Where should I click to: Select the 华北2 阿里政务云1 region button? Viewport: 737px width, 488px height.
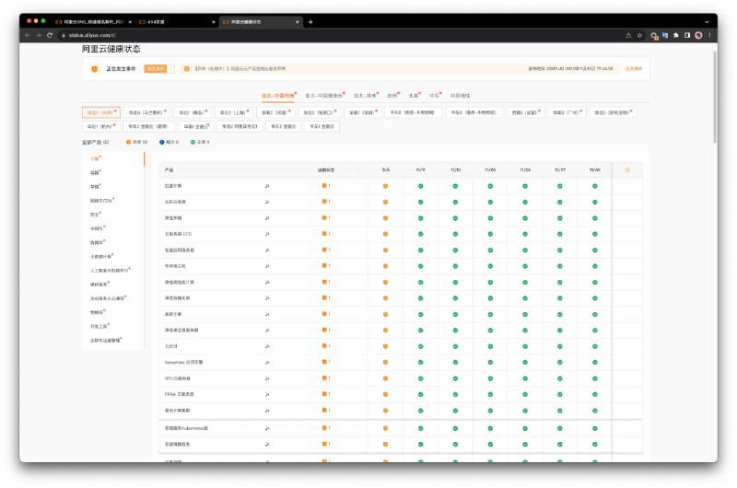pos(240,126)
